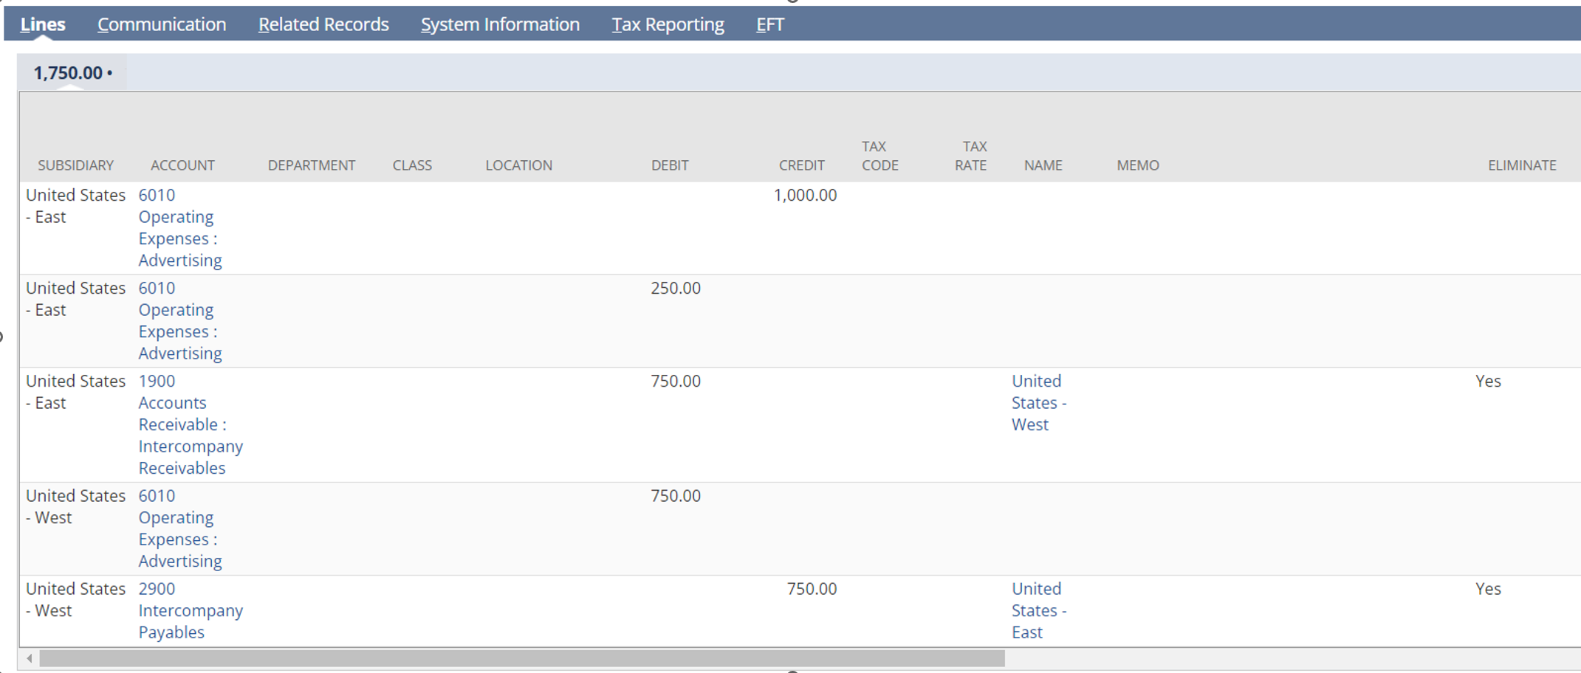Screen dimensions: 1581x673
Task: Click the ELIMINATE column header
Action: (1521, 165)
